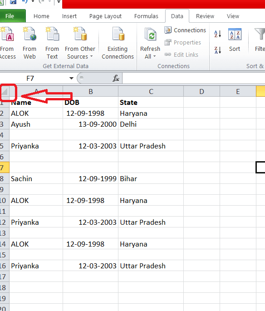Click the bold Name header cell
Image resolution: width=265 pixels, height=311 pixels.
coord(36,102)
